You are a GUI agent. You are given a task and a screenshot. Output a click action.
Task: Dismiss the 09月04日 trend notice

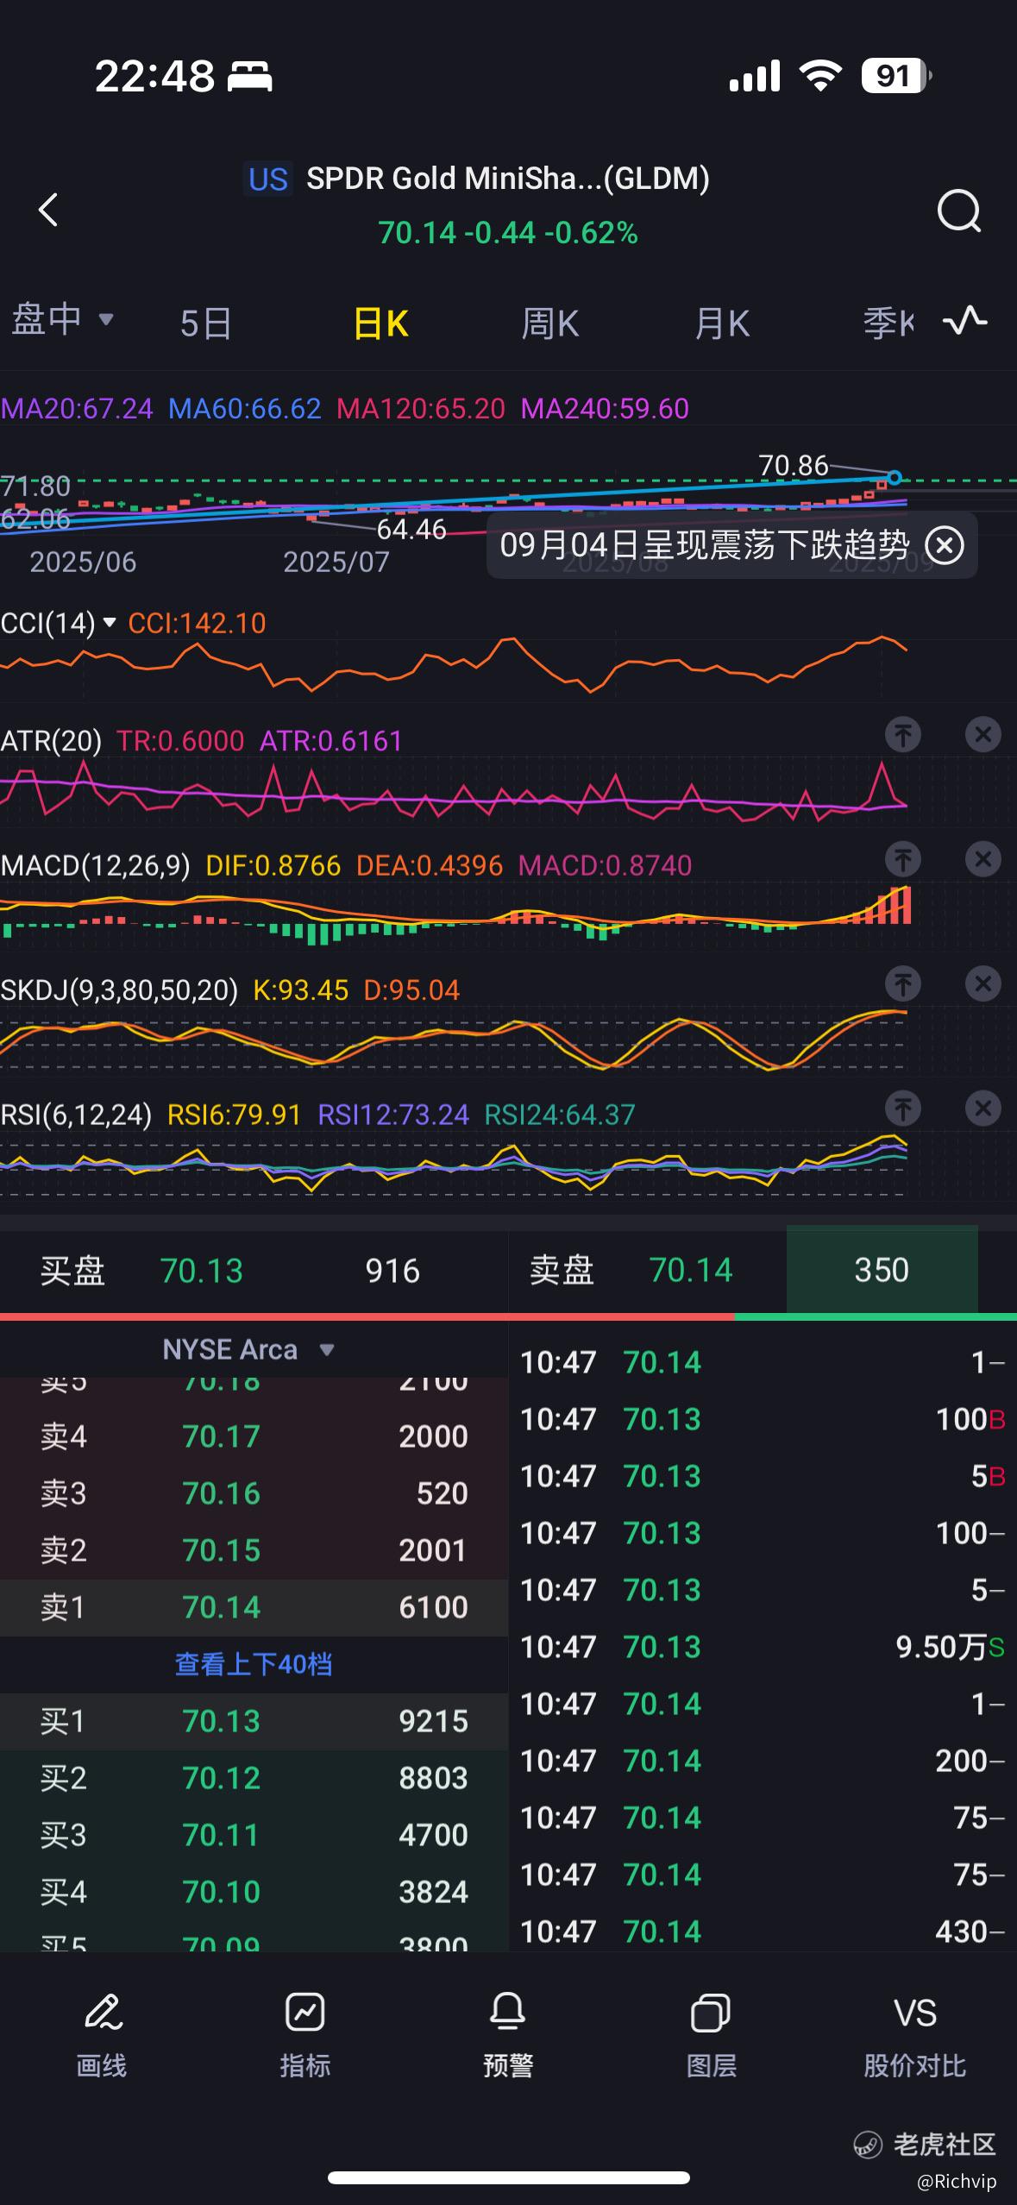[x=945, y=545]
